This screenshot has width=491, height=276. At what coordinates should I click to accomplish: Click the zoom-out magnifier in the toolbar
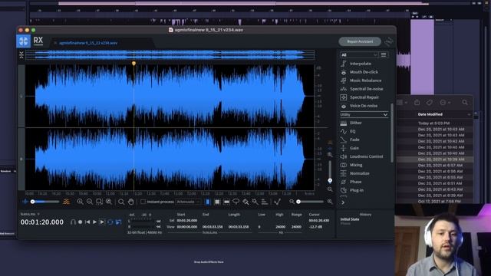90,202
